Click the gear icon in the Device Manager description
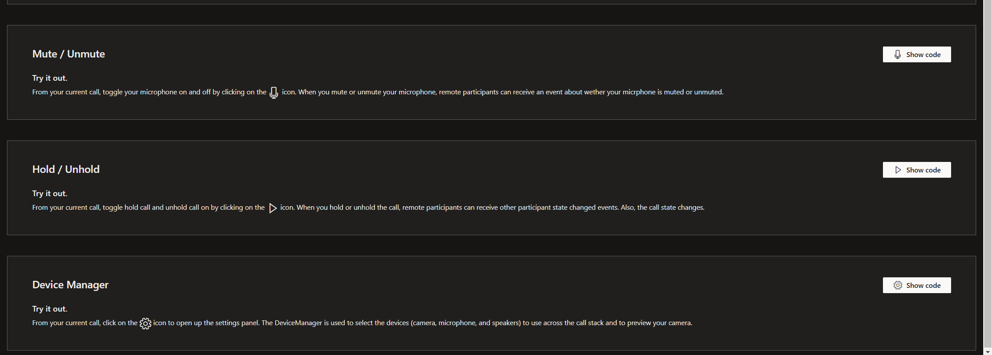The height and width of the screenshot is (355, 992). pos(145,323)
